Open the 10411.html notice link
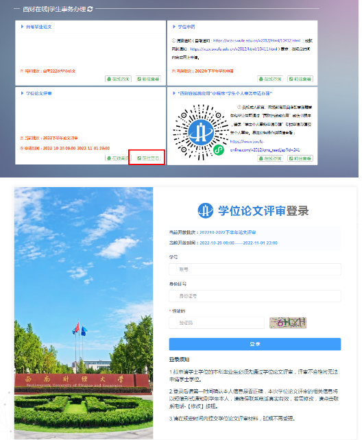 (x=234, y=49)
